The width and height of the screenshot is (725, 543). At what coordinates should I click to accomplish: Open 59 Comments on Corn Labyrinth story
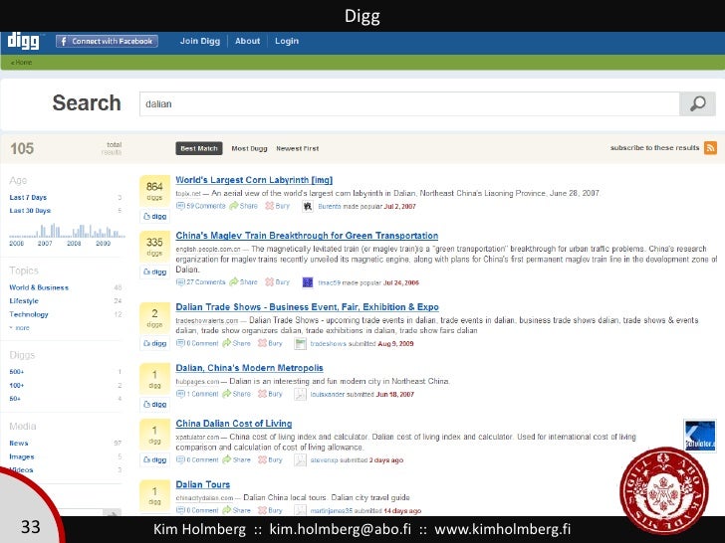pyautogui.click(x=201, y=206)
